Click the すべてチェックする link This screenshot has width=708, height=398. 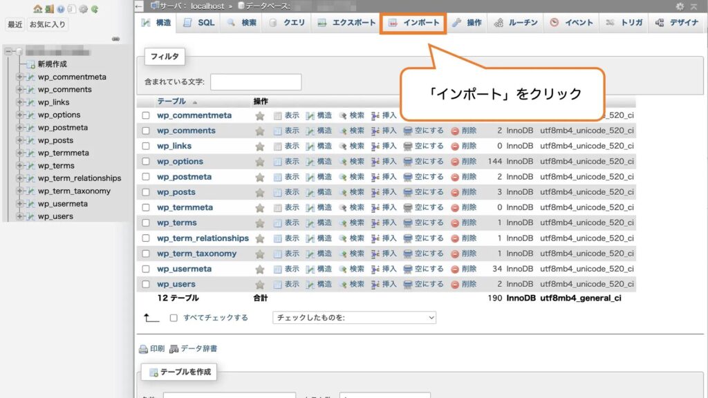[x=216, y=318]
